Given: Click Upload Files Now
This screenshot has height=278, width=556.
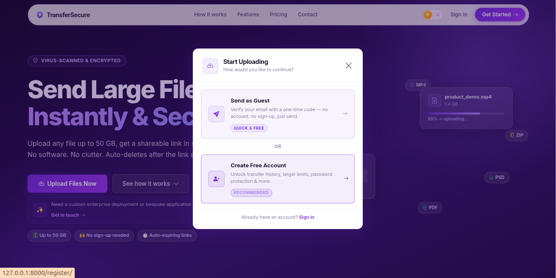Looking at the screenshot, I should (67, 184).
